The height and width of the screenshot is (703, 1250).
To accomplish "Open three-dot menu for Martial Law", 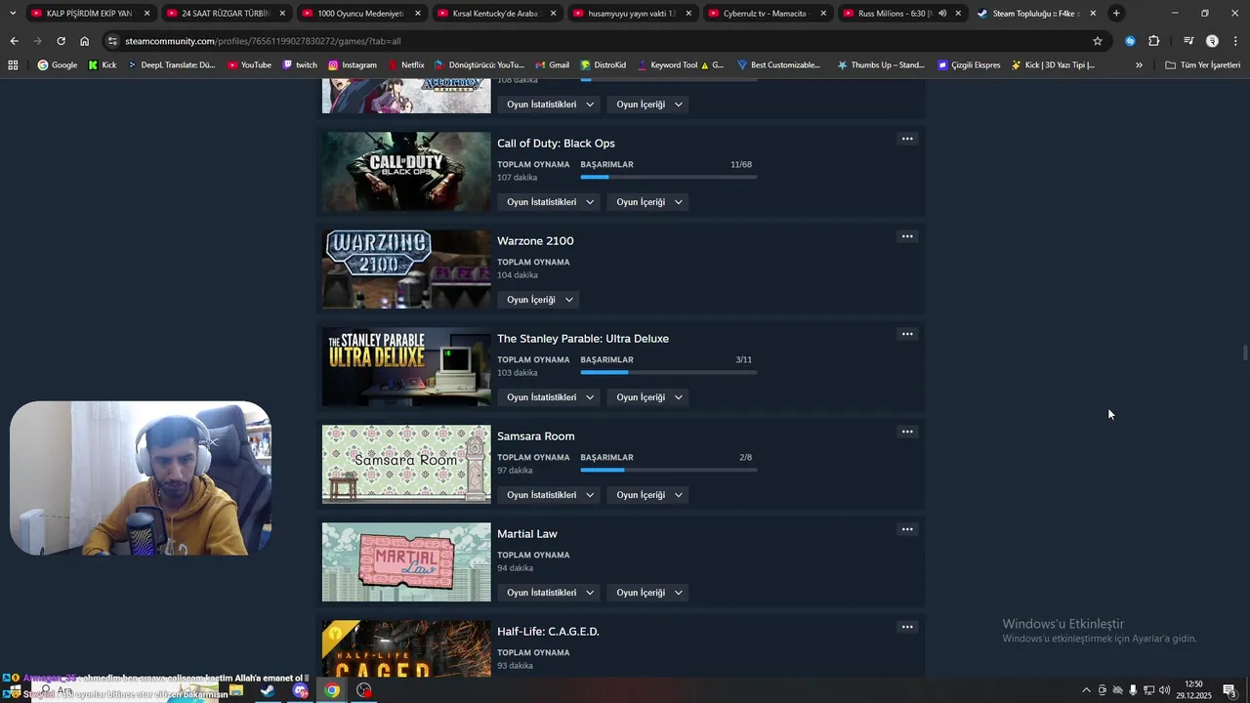I will (x=907, y=529).
